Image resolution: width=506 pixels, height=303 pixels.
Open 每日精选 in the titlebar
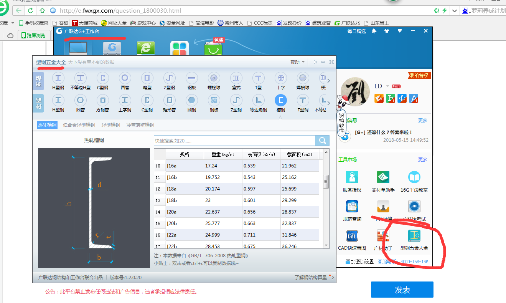357,31
